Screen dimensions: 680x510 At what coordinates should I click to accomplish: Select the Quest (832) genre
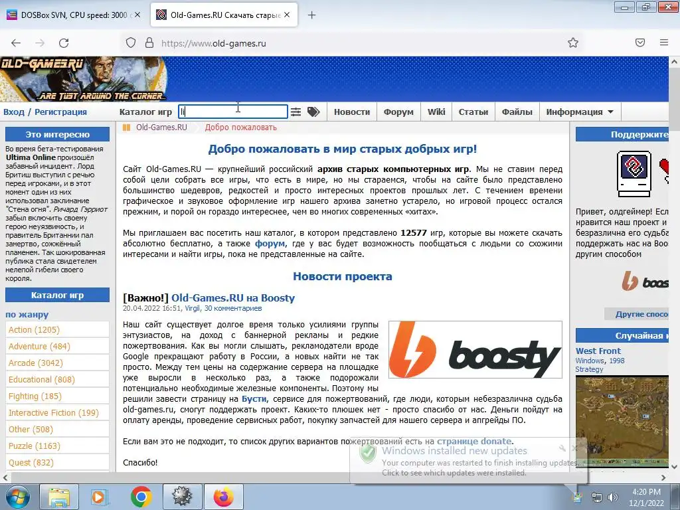[57, 463]
